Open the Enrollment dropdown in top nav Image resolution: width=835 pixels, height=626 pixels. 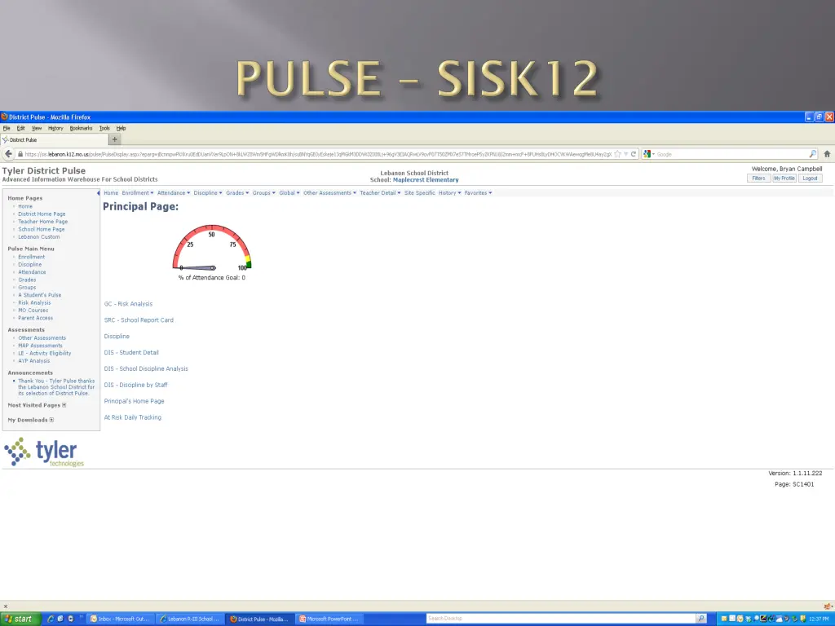tap(137, 192)
